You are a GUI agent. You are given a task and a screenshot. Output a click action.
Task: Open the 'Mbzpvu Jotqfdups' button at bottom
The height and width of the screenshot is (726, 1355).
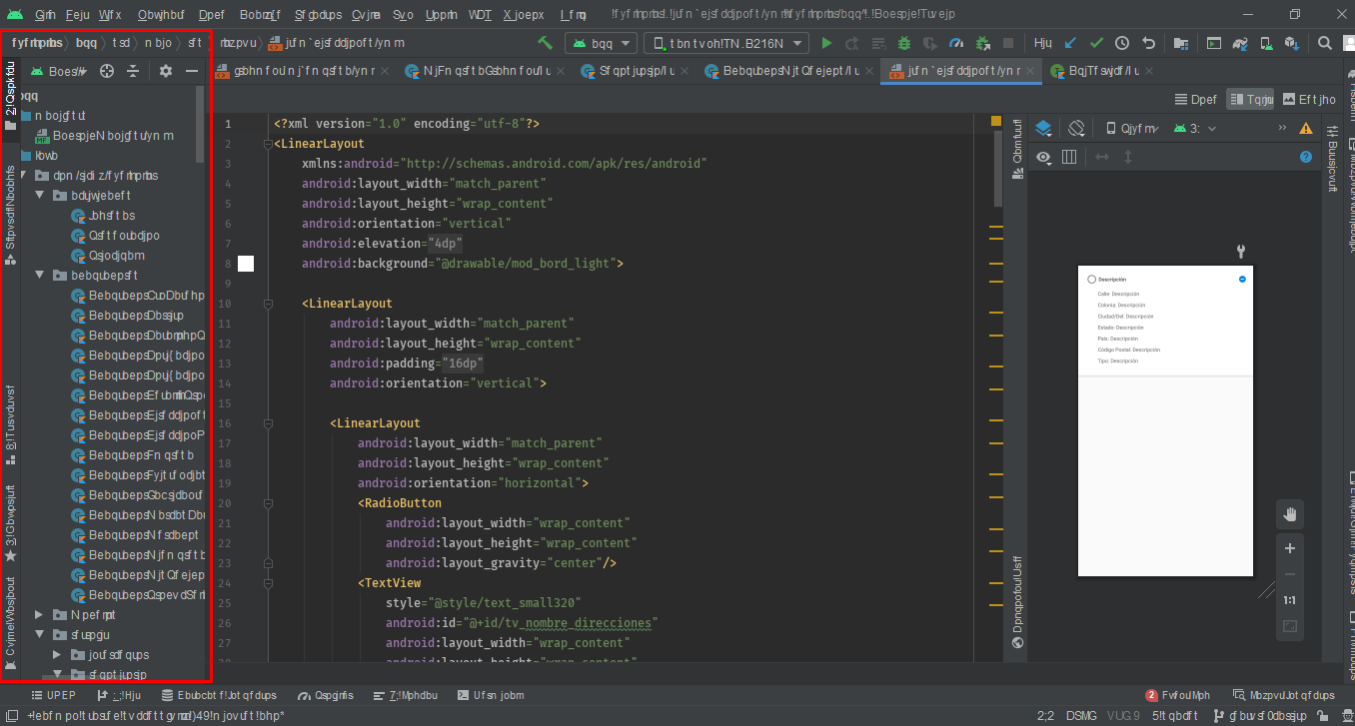point(1284,695)
